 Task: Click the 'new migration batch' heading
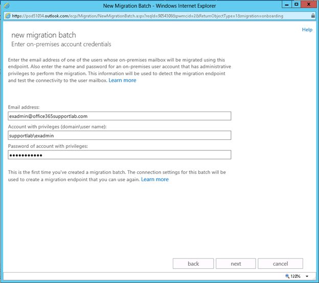point(44,35)
